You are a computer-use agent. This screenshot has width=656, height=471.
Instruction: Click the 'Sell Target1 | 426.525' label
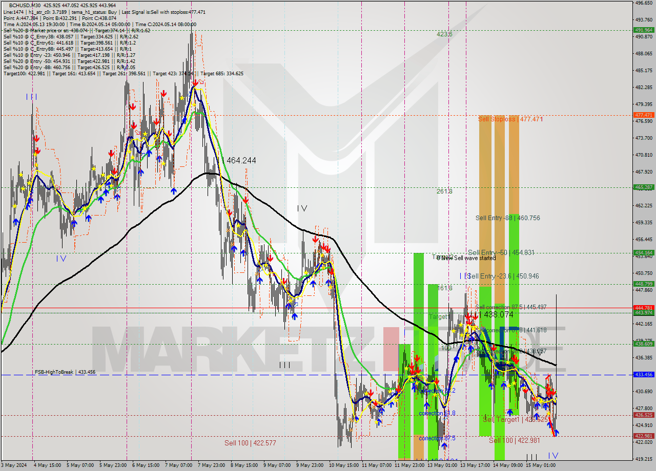[516, 419]
